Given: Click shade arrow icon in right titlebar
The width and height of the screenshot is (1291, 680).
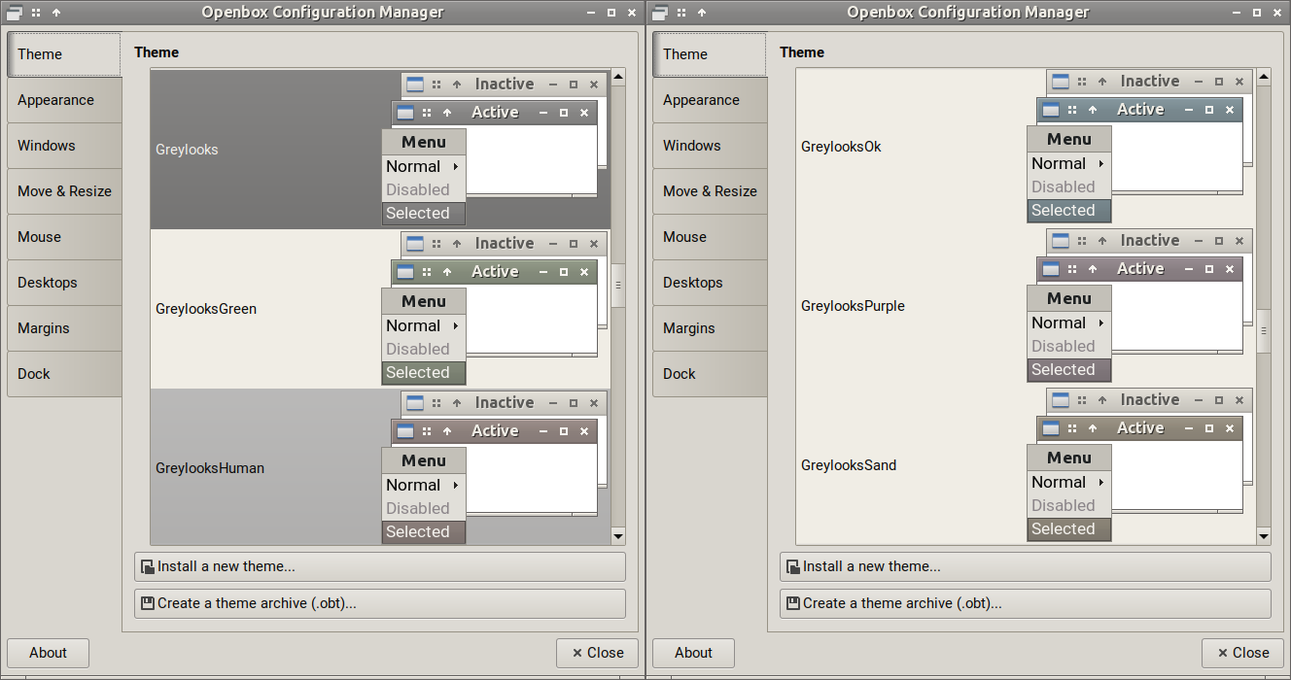Looking at the screenshot, I should click(x=701, y=13).
